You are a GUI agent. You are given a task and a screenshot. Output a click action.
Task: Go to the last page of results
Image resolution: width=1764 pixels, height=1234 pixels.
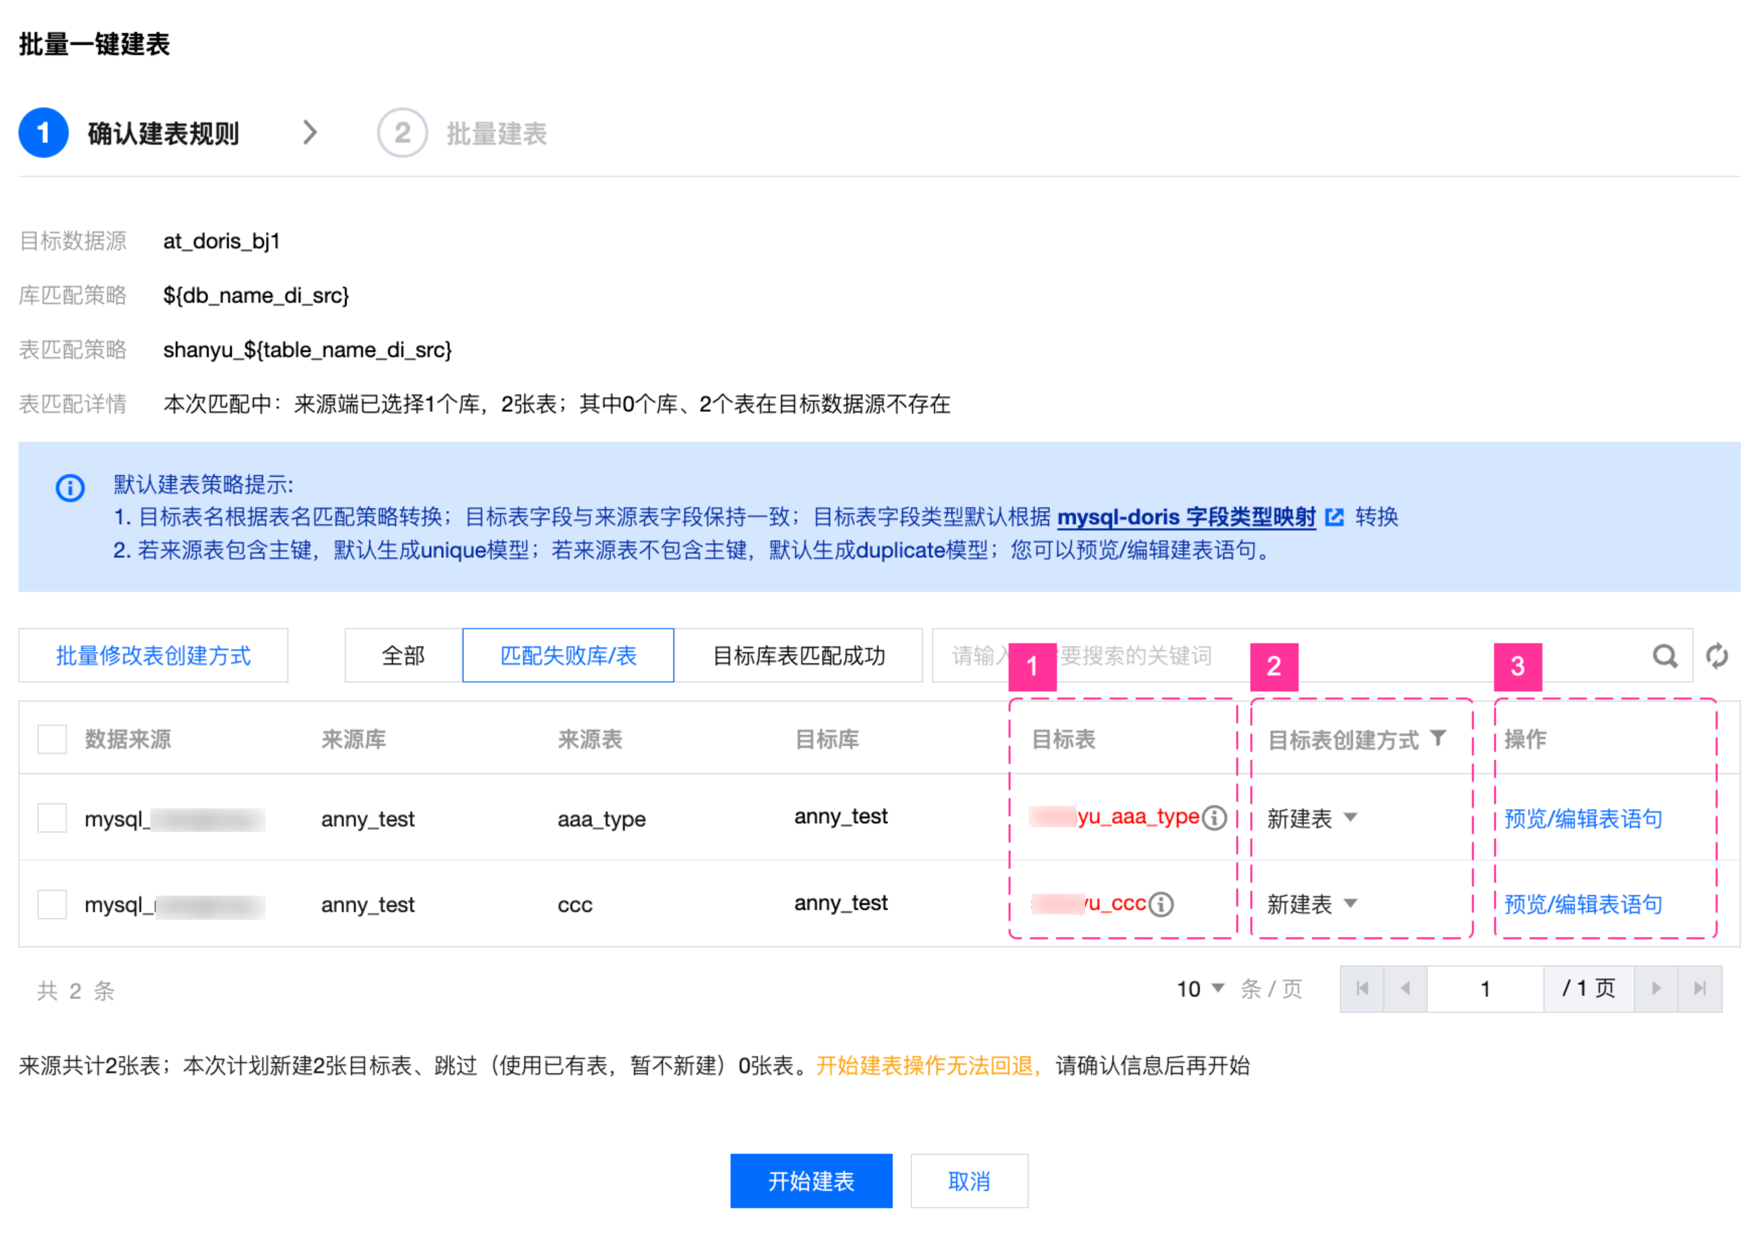1699,988
